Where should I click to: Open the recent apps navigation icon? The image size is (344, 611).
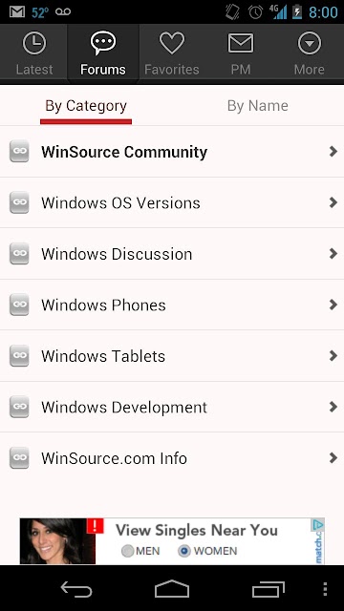click(269, 589)
